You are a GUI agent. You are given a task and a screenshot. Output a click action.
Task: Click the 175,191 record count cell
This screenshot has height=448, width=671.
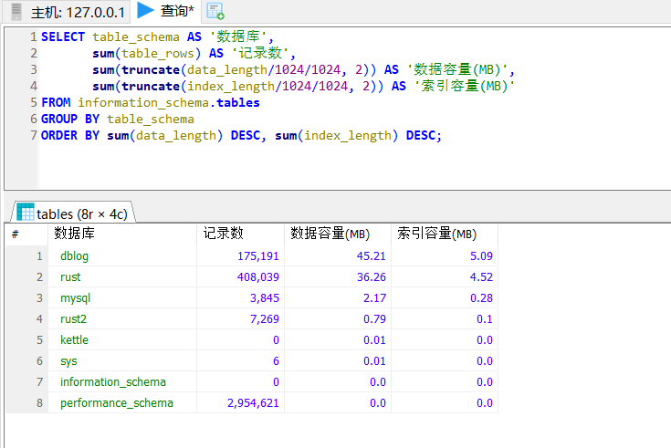(x=240, y=255)
